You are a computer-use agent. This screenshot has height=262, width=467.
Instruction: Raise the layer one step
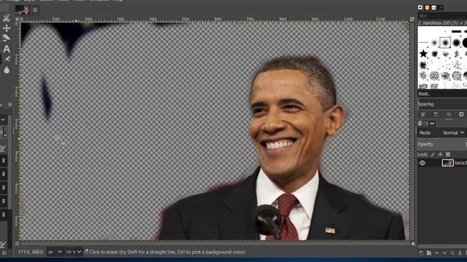point(436,253)
